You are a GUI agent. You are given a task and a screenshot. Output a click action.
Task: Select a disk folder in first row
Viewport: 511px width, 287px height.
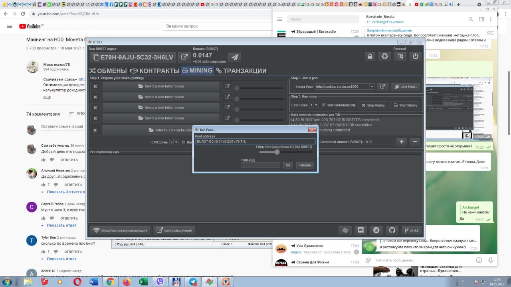point(161,86)
